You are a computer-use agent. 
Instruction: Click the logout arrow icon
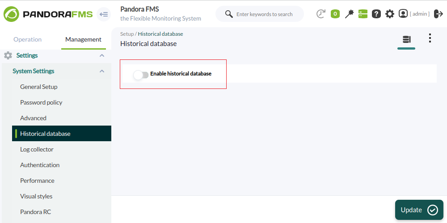click(439, 14)
